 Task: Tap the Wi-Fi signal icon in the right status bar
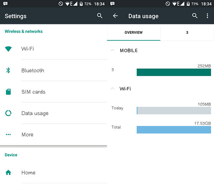[x=174, y=4]
